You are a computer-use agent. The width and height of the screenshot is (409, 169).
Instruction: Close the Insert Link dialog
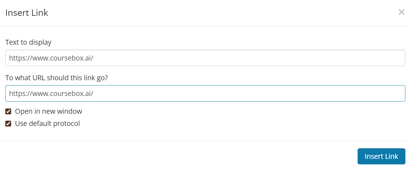(x=401, y=12)
